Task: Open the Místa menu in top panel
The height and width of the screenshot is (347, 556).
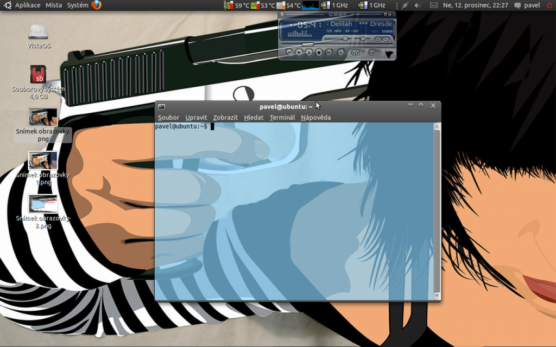Action: pyautogui.click(x=54, y=5)
